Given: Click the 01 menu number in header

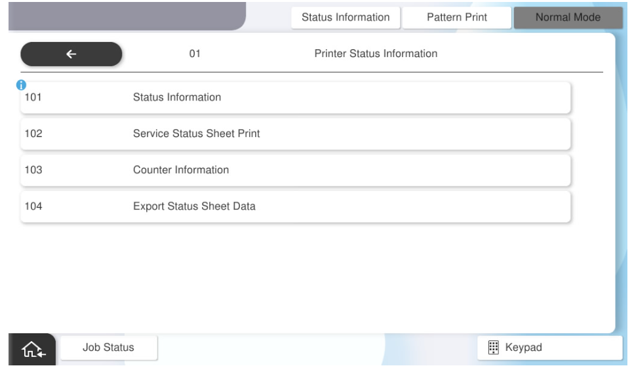Looking at the screenshot, I should pyautogui.click(x=194, y=54).
